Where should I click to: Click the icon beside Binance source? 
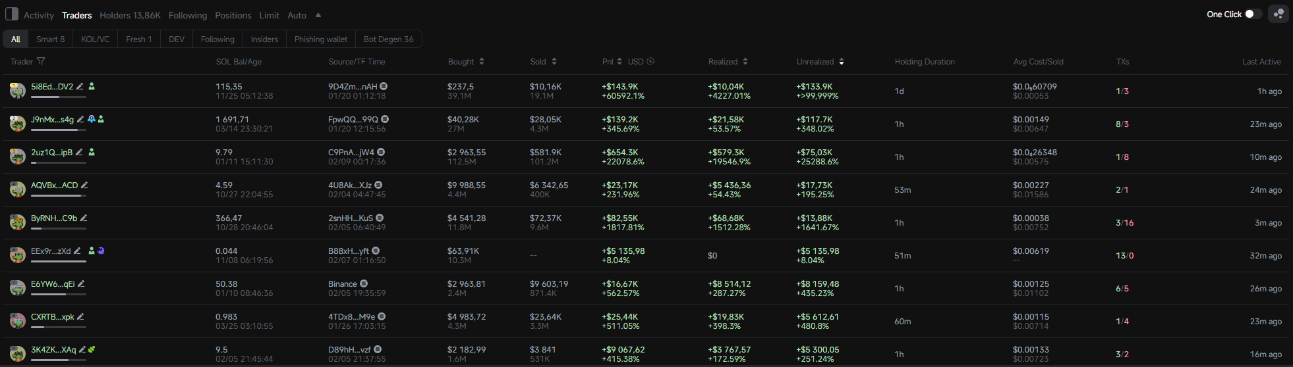click(364, 283)
